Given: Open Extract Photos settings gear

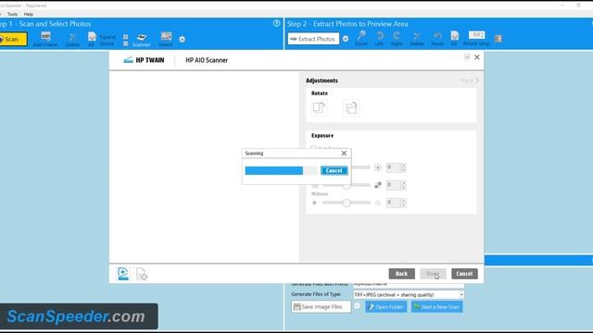Looking at the screenshot, I should (346, 39).
